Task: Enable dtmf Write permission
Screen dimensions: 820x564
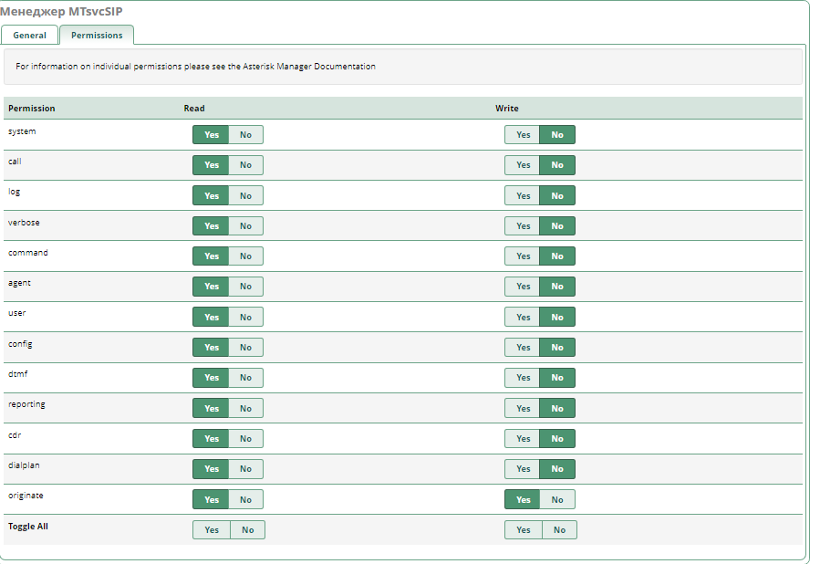Action: click(523, 378)
